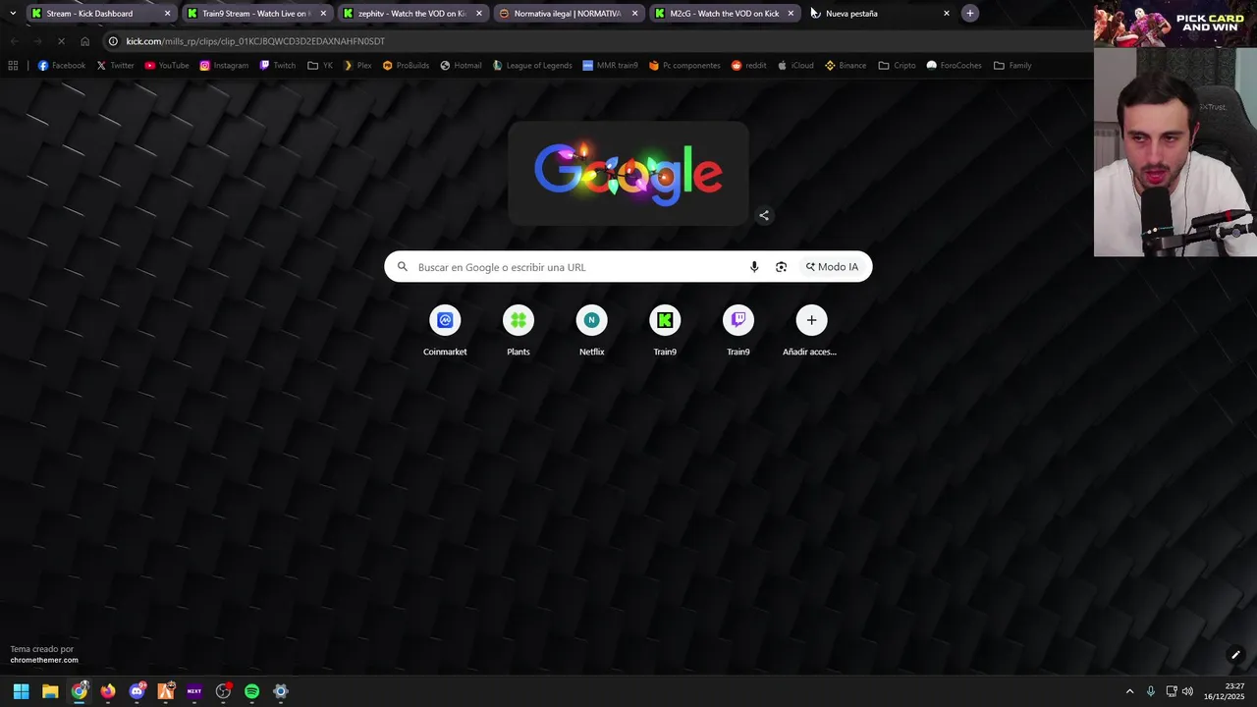Open Modo IA search mode

pos(832,267)
